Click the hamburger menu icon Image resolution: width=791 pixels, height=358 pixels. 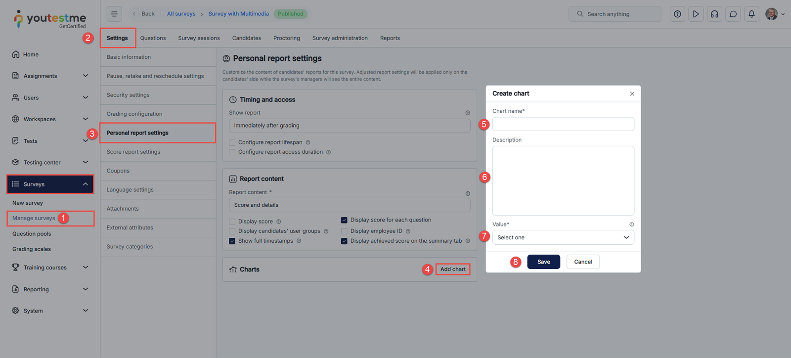point(114,14)
